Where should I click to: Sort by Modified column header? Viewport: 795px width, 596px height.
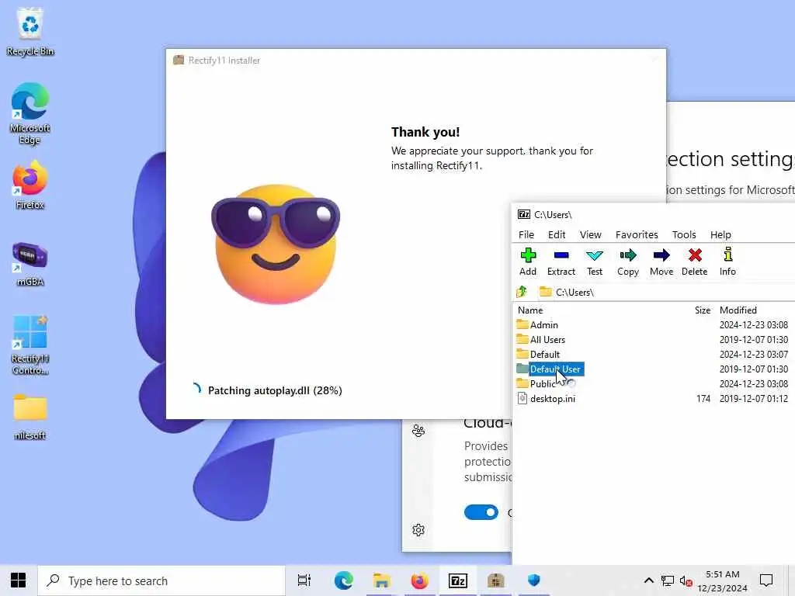738,310
